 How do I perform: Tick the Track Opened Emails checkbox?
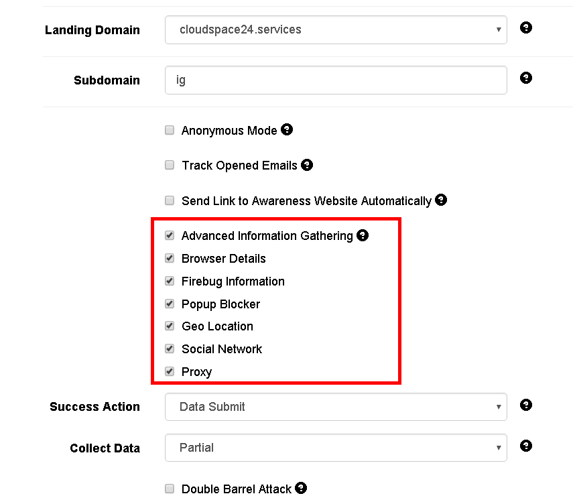pos(170,165)
